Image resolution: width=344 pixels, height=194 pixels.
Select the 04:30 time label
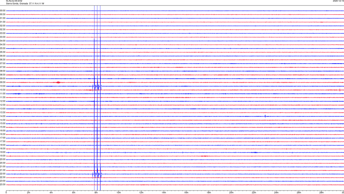coord(3,45)
